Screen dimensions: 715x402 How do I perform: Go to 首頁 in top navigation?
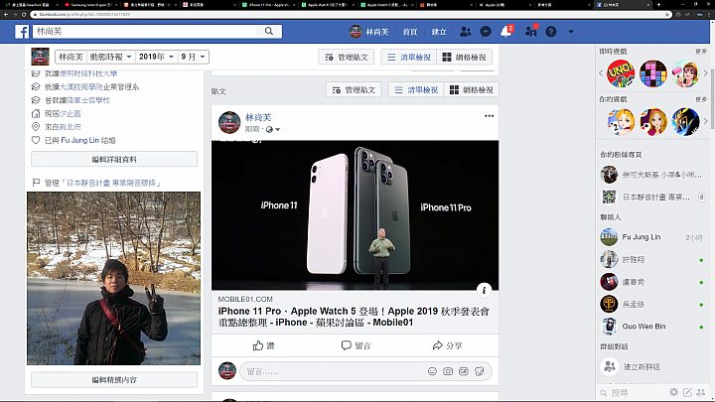409,32
